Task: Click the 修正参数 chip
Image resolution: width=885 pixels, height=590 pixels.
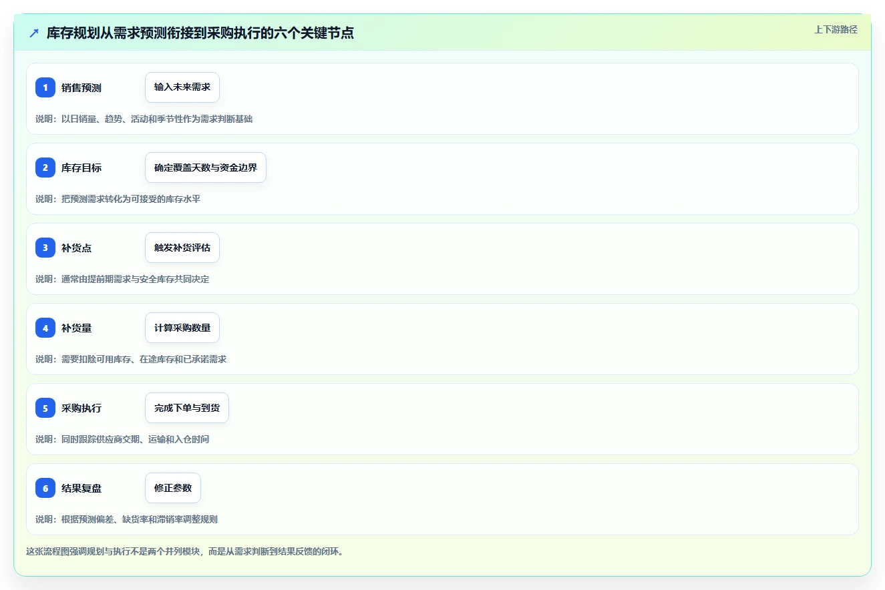Action: [x=173, y=488]
